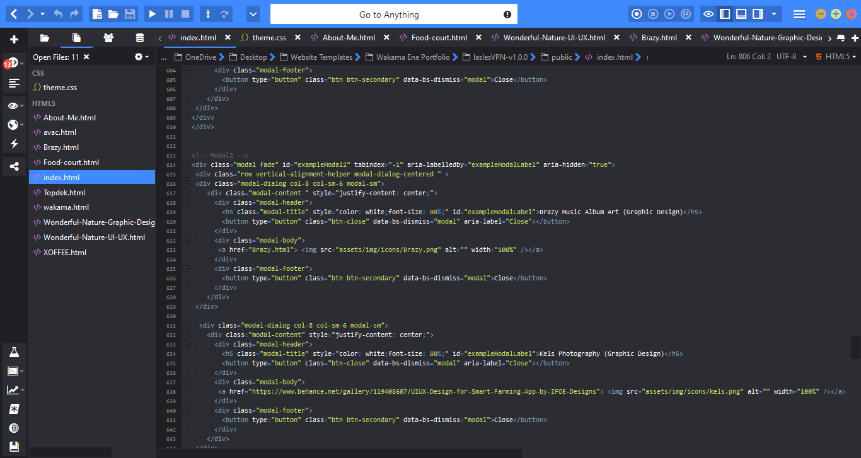Screen dimensions: 861x458
Task: Open the unit testing flask icon
Action: click(x=14, y=352)
